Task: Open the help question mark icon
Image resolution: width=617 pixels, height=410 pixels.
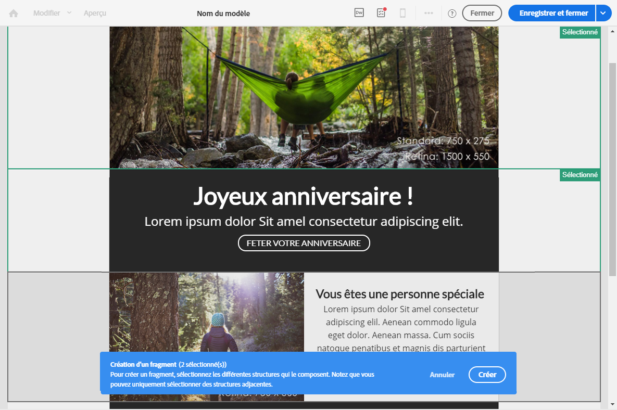Action: [452, 14]
